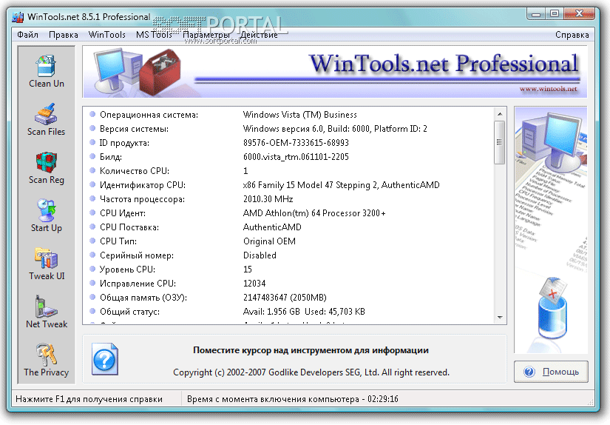
Task: Select the CPU Поставка row
Action: (288, 227)
